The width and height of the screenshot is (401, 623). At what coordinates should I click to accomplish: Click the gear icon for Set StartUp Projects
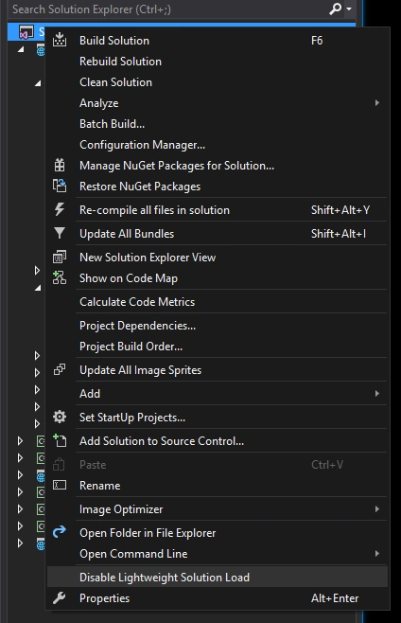tap(60, 417)
